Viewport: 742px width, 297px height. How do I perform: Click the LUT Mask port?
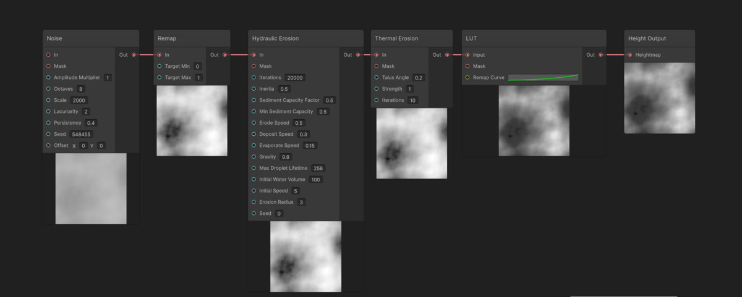point(467,66)
